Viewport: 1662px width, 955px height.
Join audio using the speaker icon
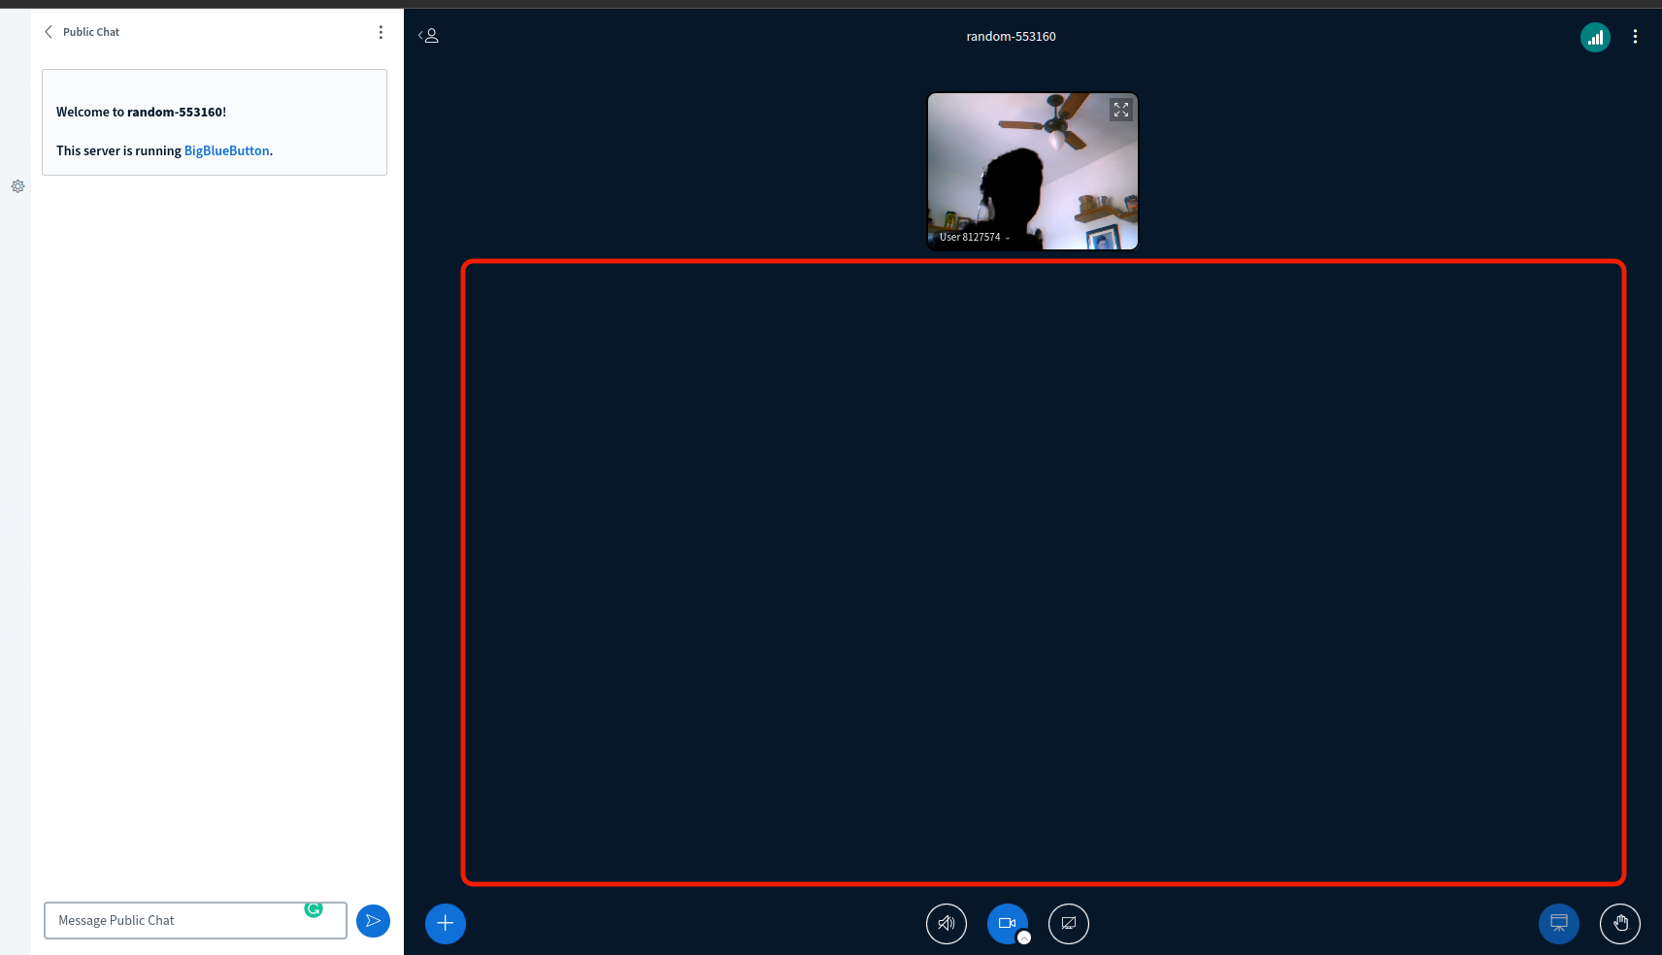pyautogui.click(x=946, y=923)
